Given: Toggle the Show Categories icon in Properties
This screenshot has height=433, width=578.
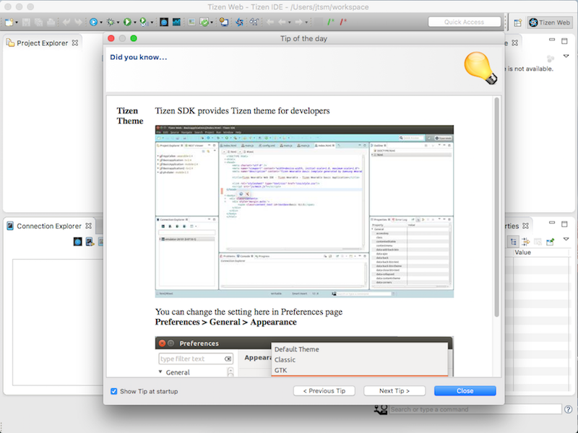Looking at the screenshot, I should pyautogui.click(x=514, y=242).
